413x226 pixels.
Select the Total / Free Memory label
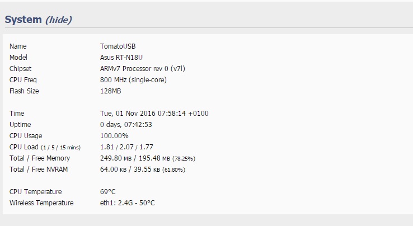coord(40,158)
